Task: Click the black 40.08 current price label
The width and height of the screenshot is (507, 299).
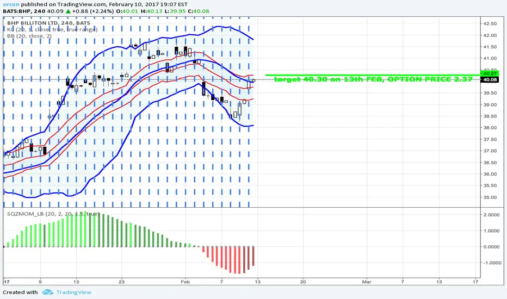Action: (x=490, y=79)
